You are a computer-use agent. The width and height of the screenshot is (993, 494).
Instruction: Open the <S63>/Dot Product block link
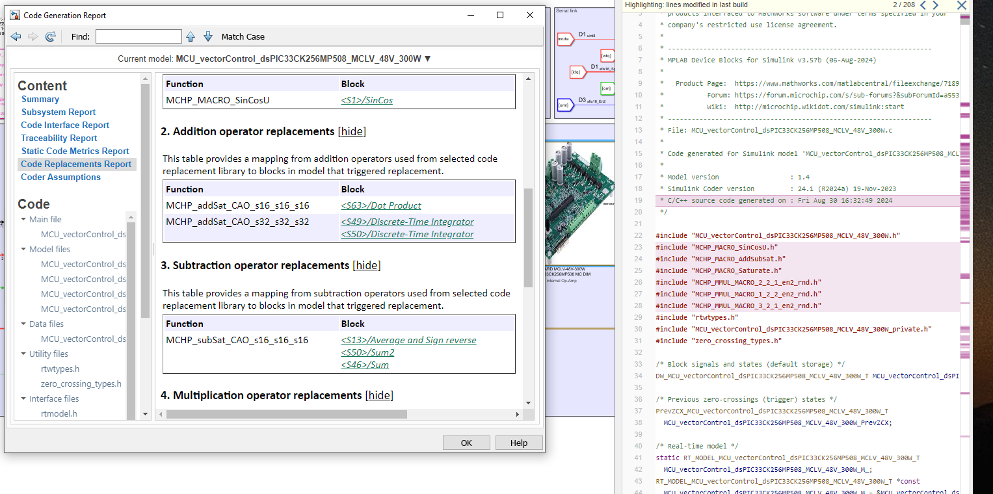point(381,205)
